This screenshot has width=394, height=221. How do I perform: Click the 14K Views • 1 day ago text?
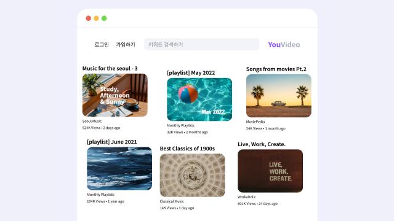(177, 208)
